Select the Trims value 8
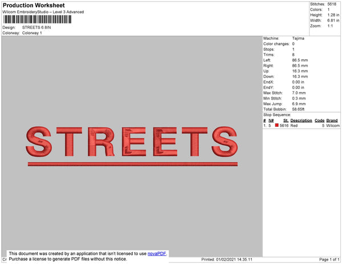This screenshot has width=342, height=264. (294, 55)
